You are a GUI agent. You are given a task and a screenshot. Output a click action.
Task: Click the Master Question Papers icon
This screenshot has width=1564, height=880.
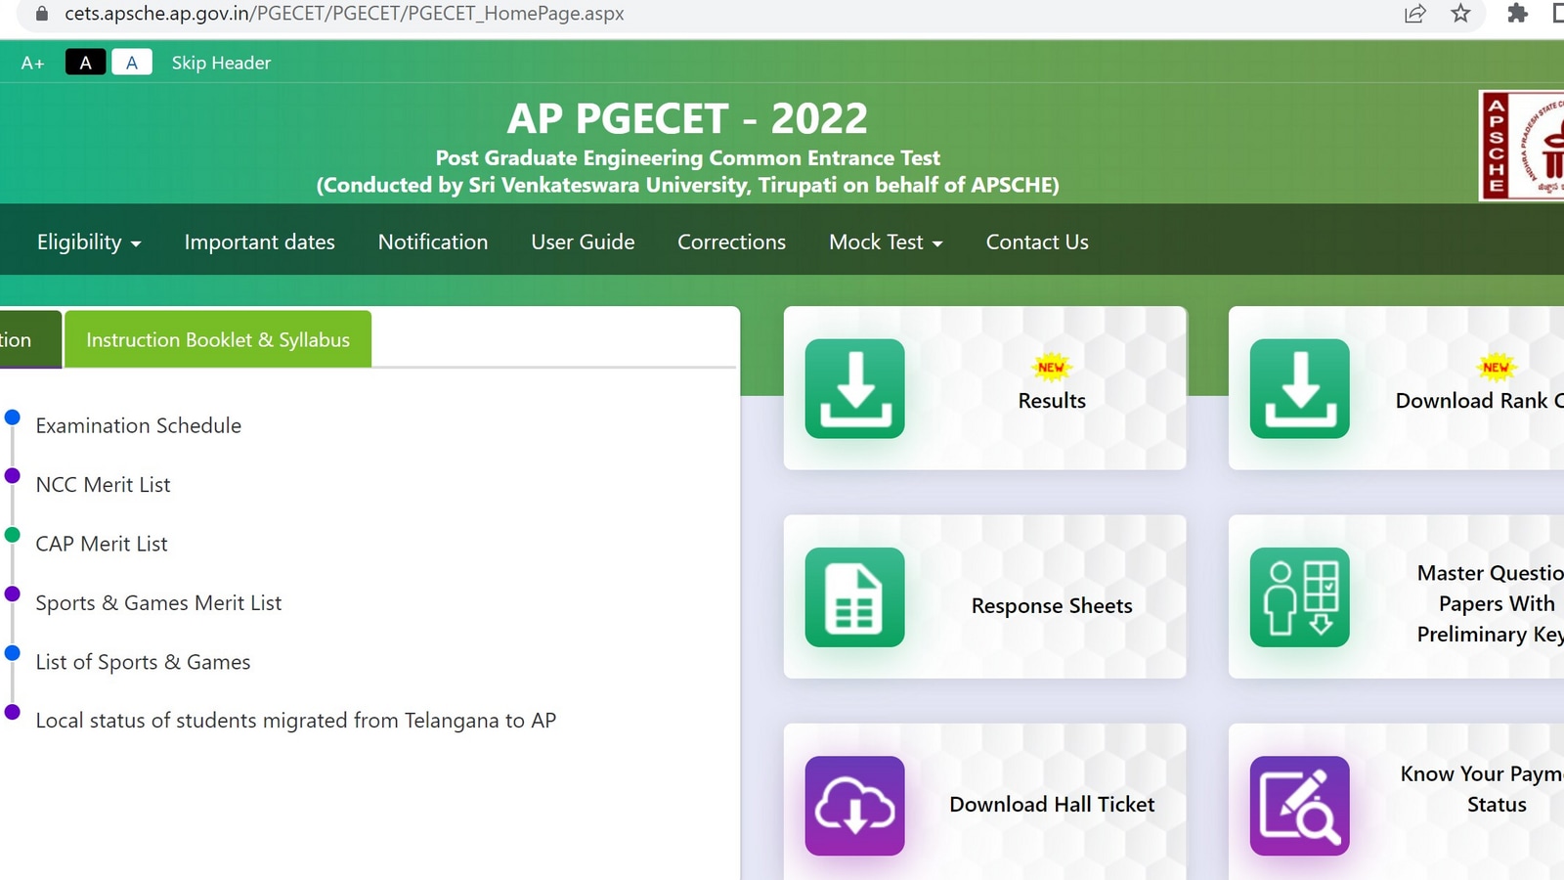1299,596
